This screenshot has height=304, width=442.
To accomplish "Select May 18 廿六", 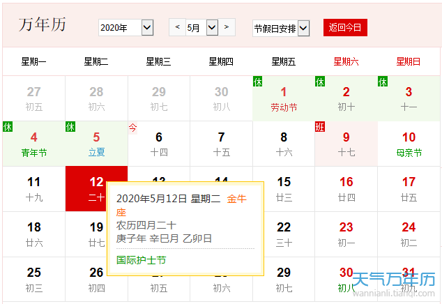I will point(34,234).
